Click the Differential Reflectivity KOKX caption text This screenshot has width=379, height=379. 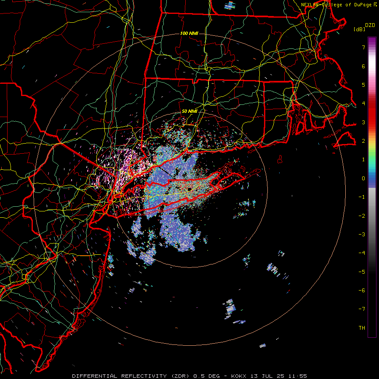click(189, 376)
